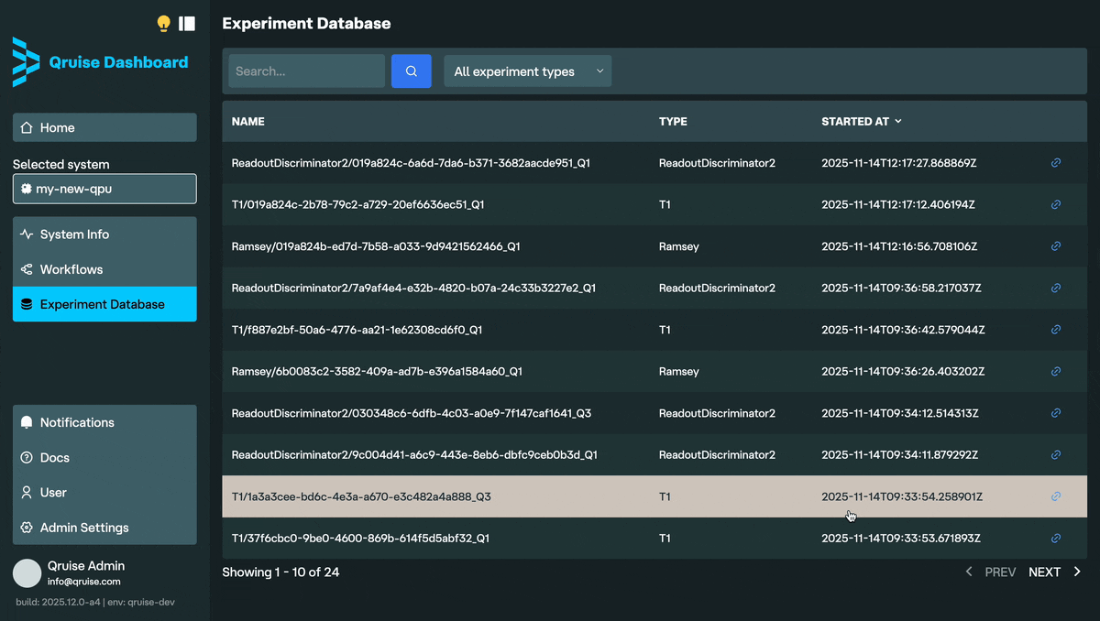Screen dimensions: 1100x621
Task: Click the Notifications bell icon
Action: (27, 422)
